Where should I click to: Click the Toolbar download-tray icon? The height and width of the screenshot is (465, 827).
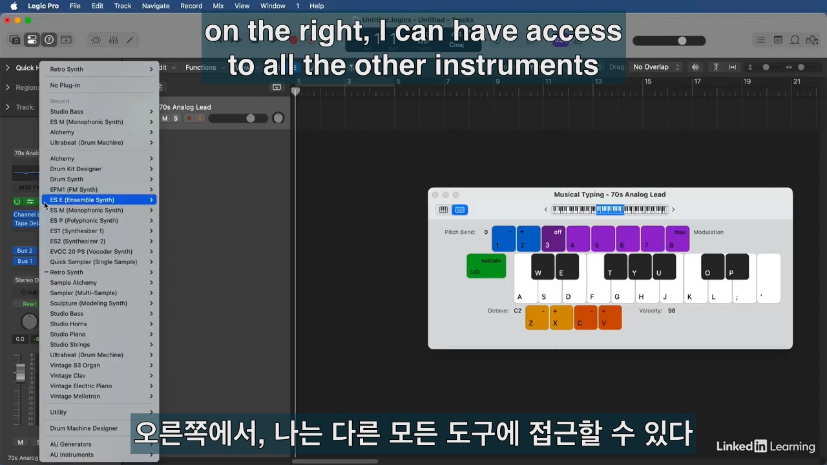coord(66,40)
